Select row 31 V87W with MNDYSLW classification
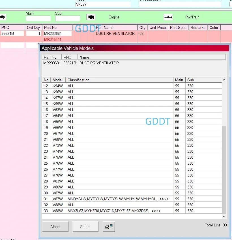232x240 pixels. point(132,199)
